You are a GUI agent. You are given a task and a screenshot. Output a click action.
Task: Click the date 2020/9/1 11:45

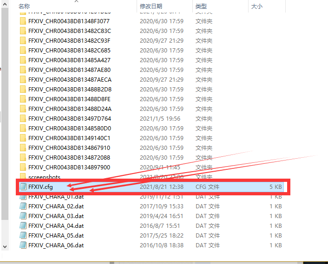160,167
